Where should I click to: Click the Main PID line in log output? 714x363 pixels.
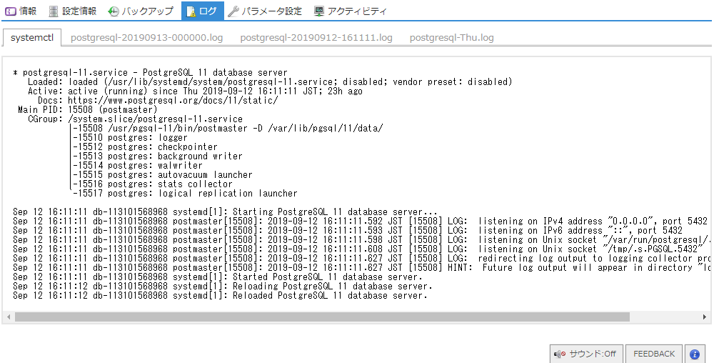pyautogui.click(x=87, y=110)
